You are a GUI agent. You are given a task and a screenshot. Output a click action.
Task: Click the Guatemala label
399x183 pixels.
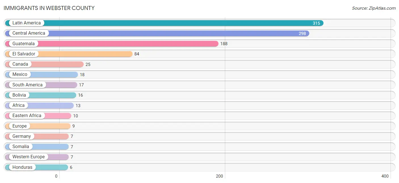pyautogui.click(x=24, y=43)
